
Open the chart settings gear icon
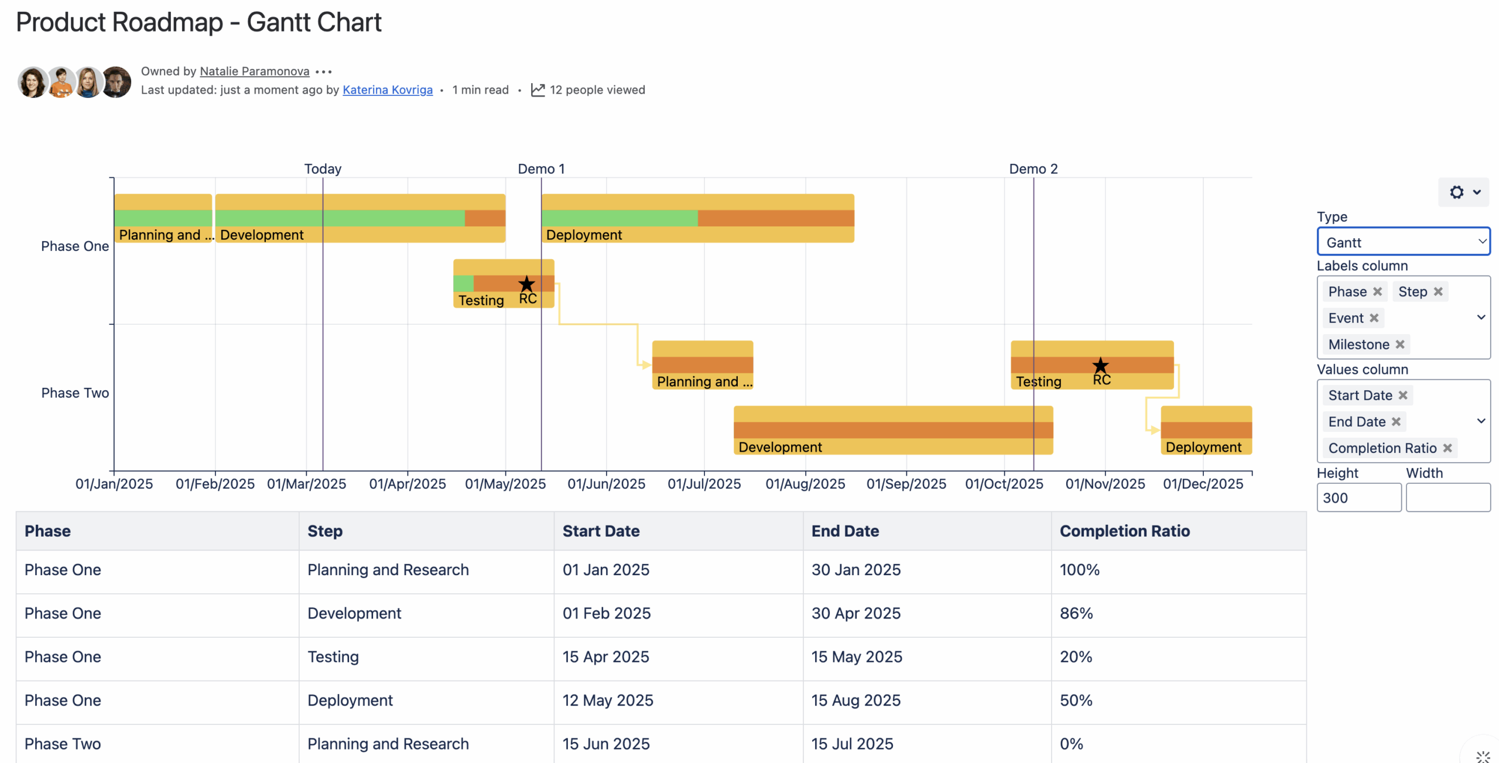(1456, 193)
